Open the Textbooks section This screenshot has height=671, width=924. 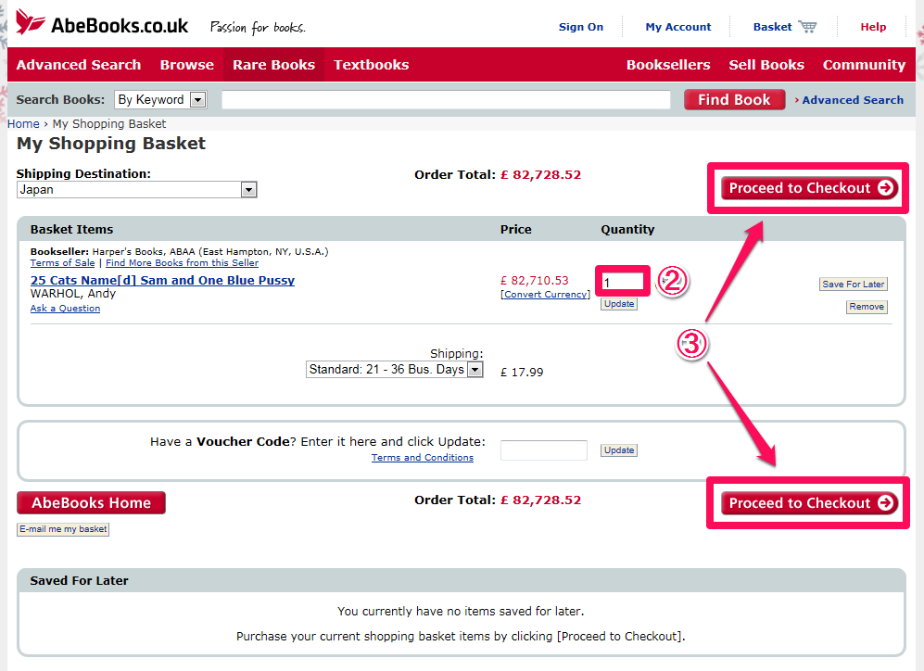[372, 65]
